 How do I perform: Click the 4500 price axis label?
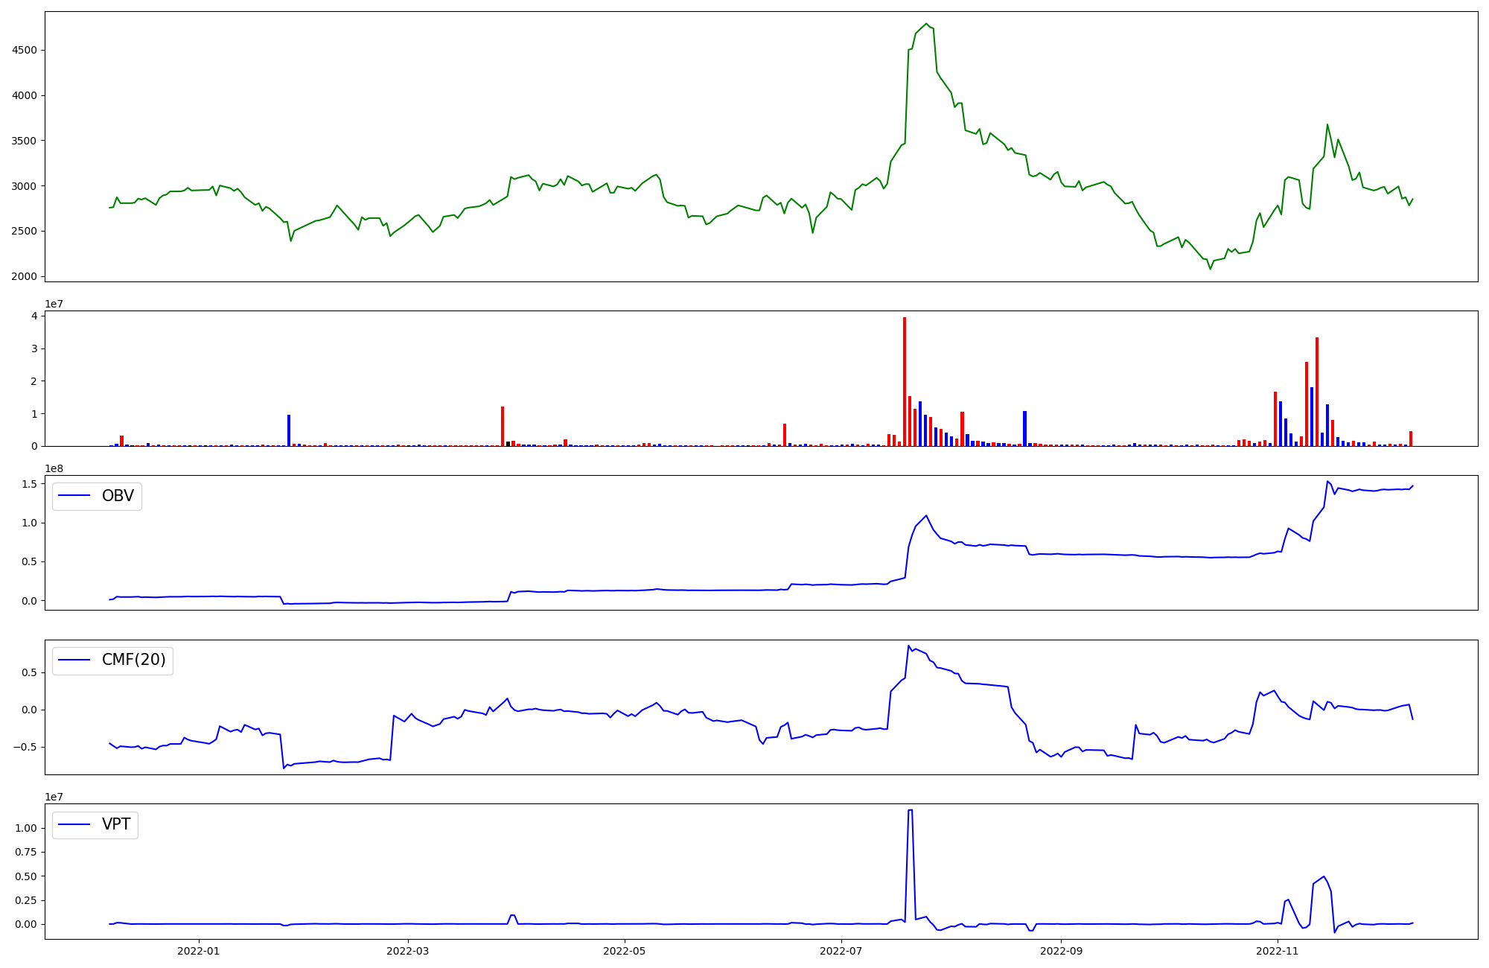(24, 51)
